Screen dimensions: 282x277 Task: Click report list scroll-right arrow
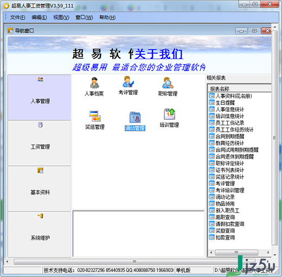(x=268, y=253)
